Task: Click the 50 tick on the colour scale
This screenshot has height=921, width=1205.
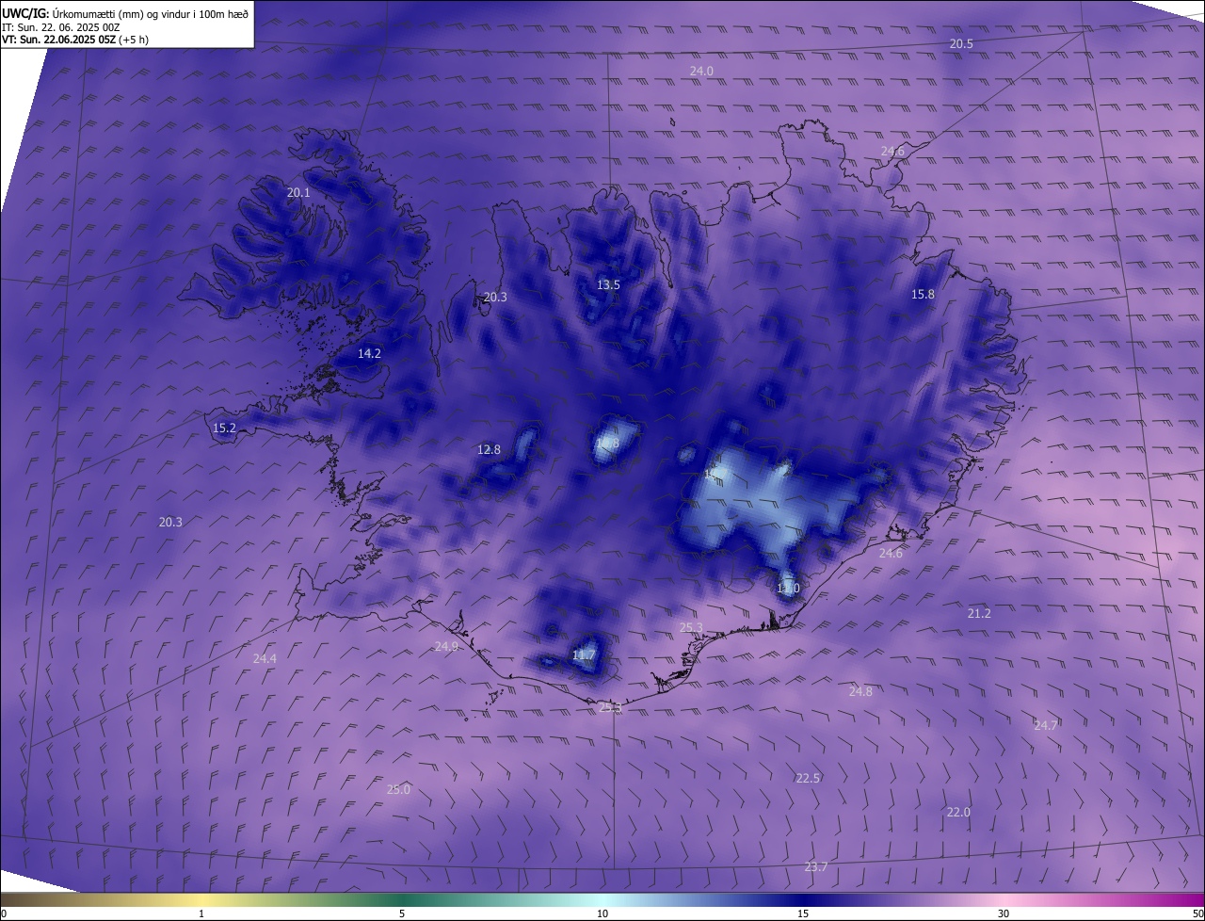Action: pos(1197,913)
